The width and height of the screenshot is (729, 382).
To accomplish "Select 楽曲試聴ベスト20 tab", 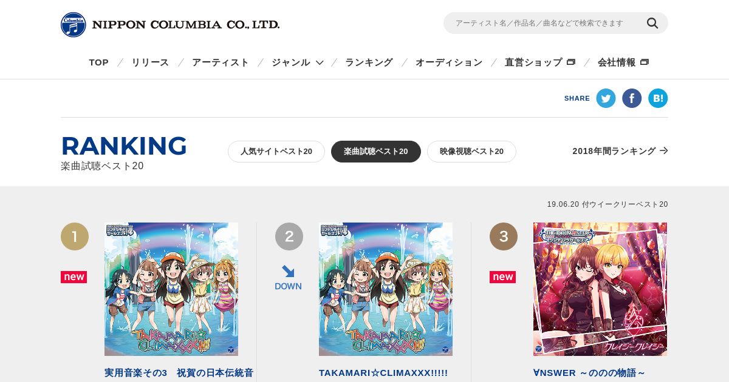I will [376, 152].
